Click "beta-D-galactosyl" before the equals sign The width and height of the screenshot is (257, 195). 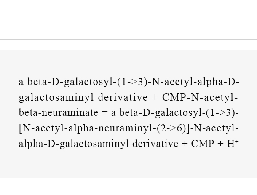tap(70, 82)
